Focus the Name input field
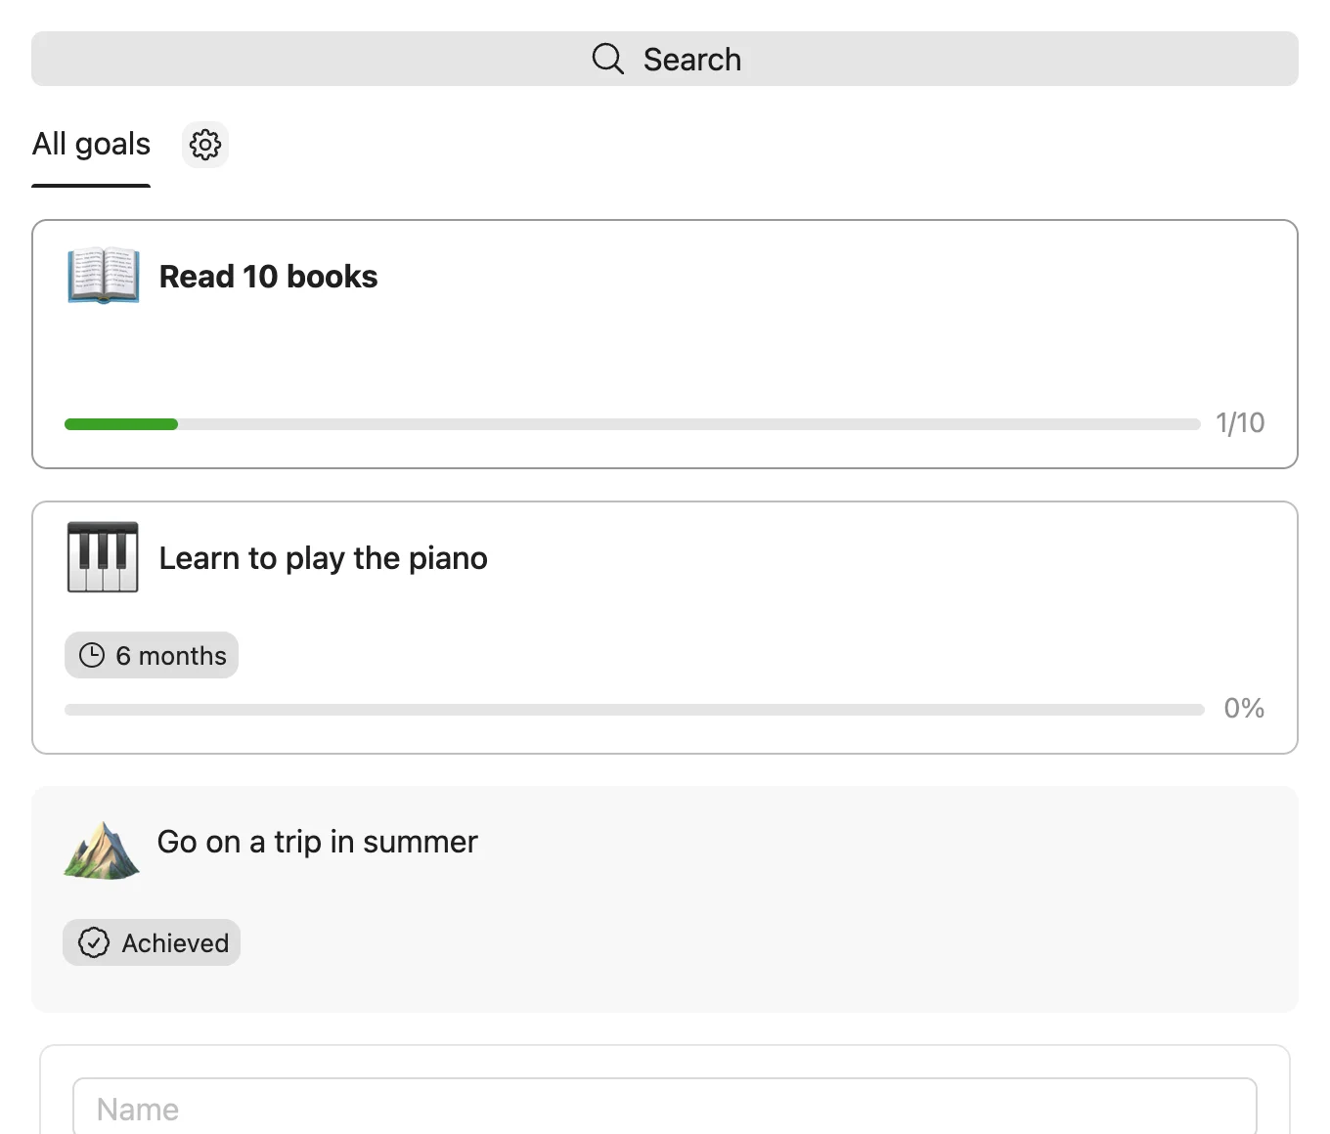Screen dimensions: 1330x1134 tap(665, 1108)
